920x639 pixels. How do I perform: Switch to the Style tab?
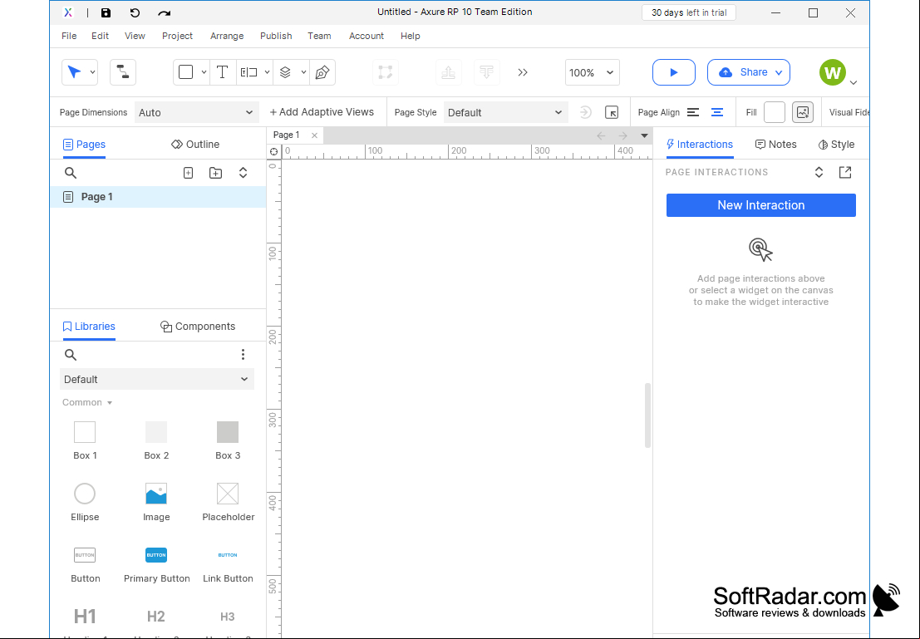coord(836,145)
